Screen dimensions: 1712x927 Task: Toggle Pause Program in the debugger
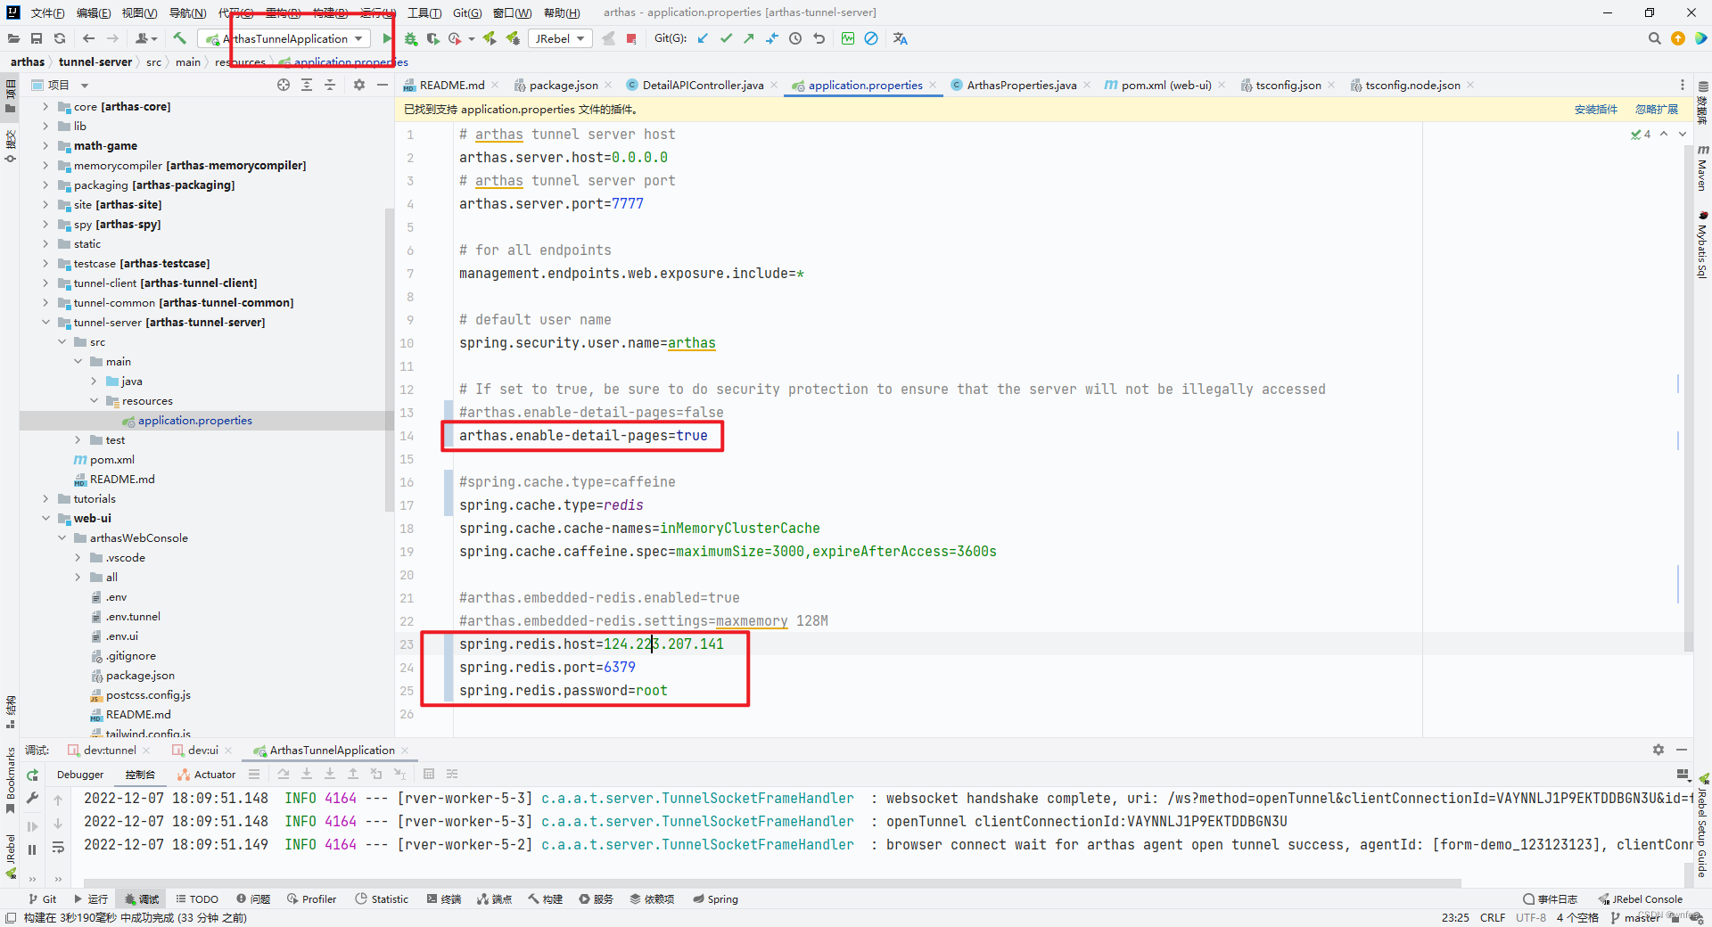32,848
